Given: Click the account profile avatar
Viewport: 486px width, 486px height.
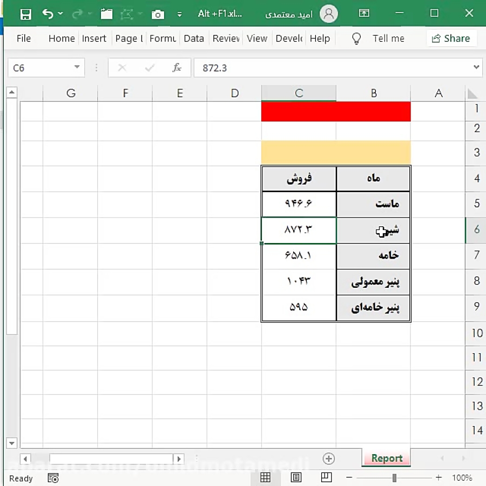Looking at the screenshot, I should 329,13.
